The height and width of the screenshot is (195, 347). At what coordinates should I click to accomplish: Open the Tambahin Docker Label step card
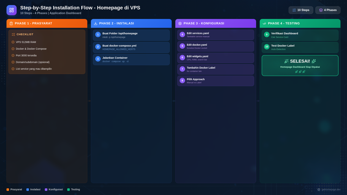(x=216, y=69)
